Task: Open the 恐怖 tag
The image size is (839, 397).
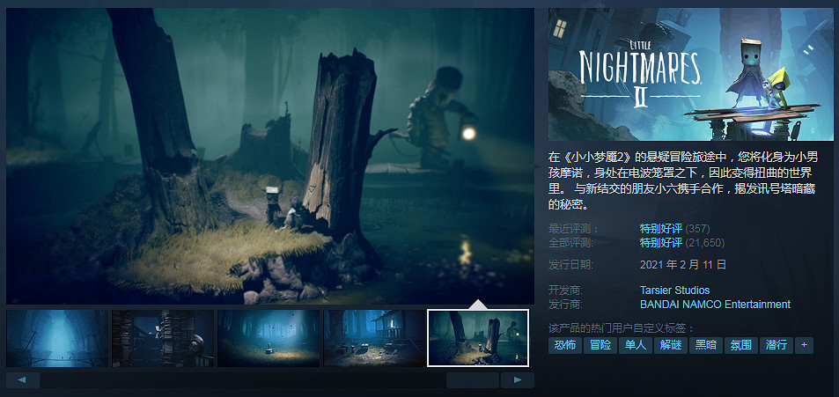Action: click(565, 345)
